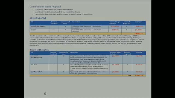175x98 pixels.
Task: Click the "Streamlining, Reorganization, and Conversion" bullet line
Action: pos(64,14)
